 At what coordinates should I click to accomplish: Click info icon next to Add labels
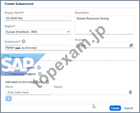click(x=47, y=82)
